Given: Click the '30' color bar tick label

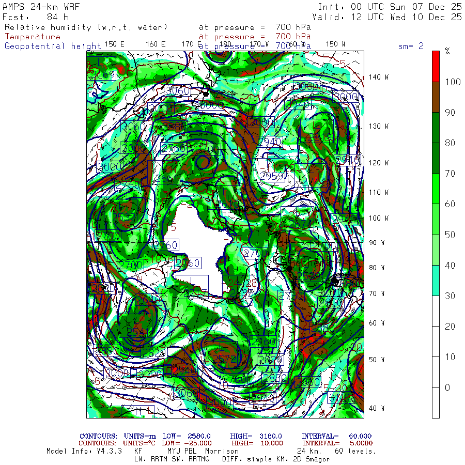Looking at the screenshot, I should (450, 296).
